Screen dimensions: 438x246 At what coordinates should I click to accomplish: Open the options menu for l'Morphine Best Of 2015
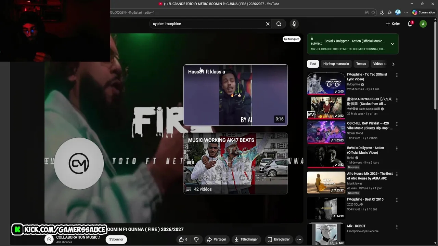point(397,200)
